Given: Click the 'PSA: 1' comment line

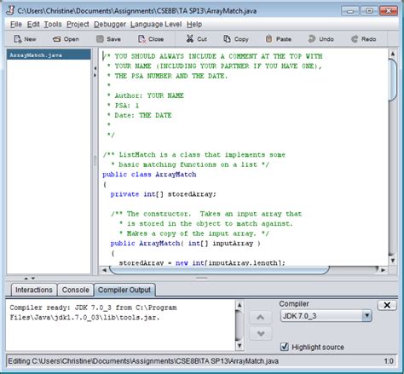Looking at the screenshot, I should coord(123,106).
